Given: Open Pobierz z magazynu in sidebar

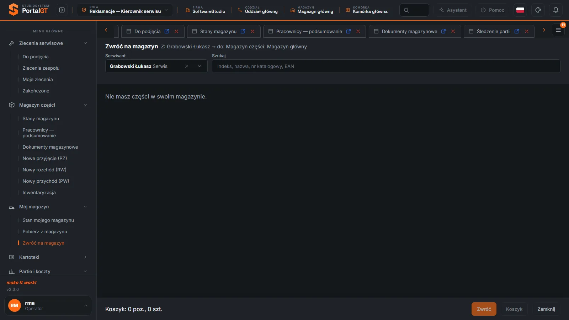Looking at the screenshot, I should [45, 231].
